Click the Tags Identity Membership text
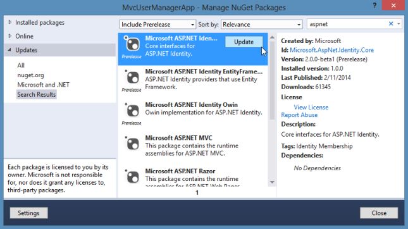Screen dimensions: 408x229 317,146
